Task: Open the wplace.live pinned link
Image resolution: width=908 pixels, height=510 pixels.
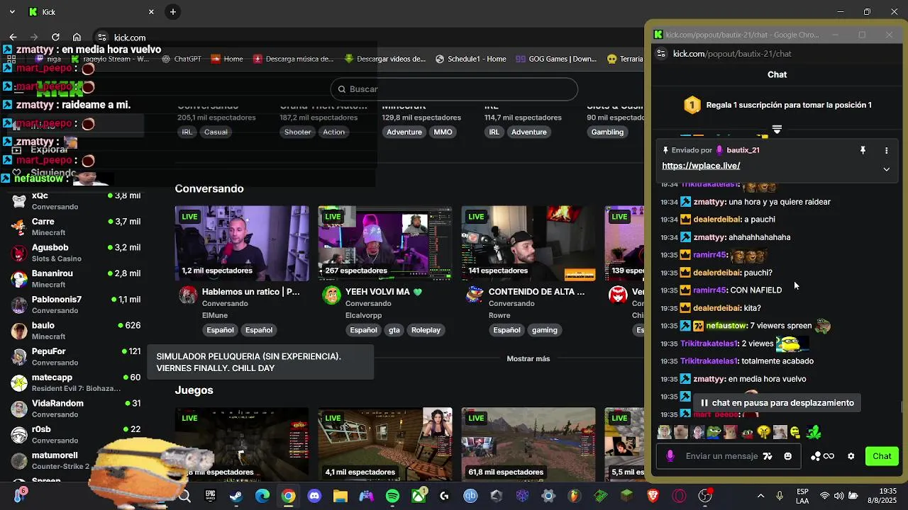Action: click(x=701, y=166)
